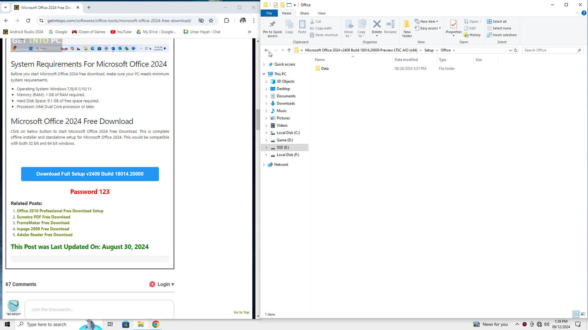Select Game (D:) drive in the tree
The height and width of the screenshot is (330, 588).
[x=285, y=141]
